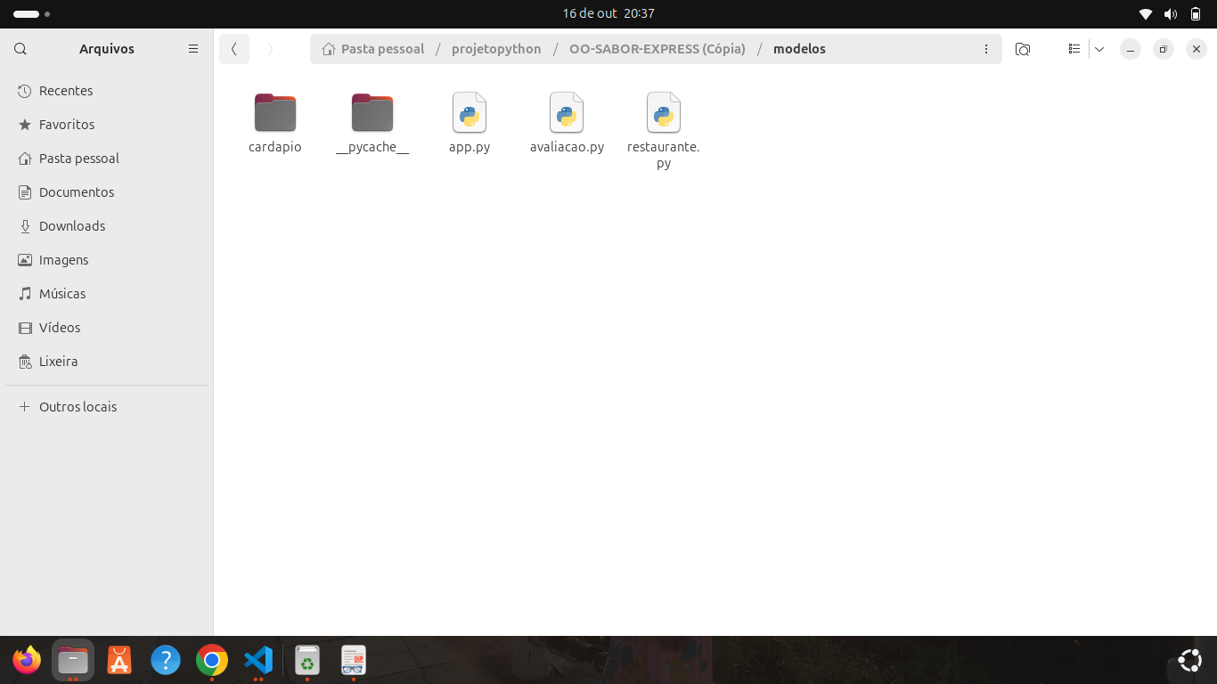The width and height of the screenshot is (1217, 684).
Task: Open Documentos in the sidebar
Action: coord(107,192)
